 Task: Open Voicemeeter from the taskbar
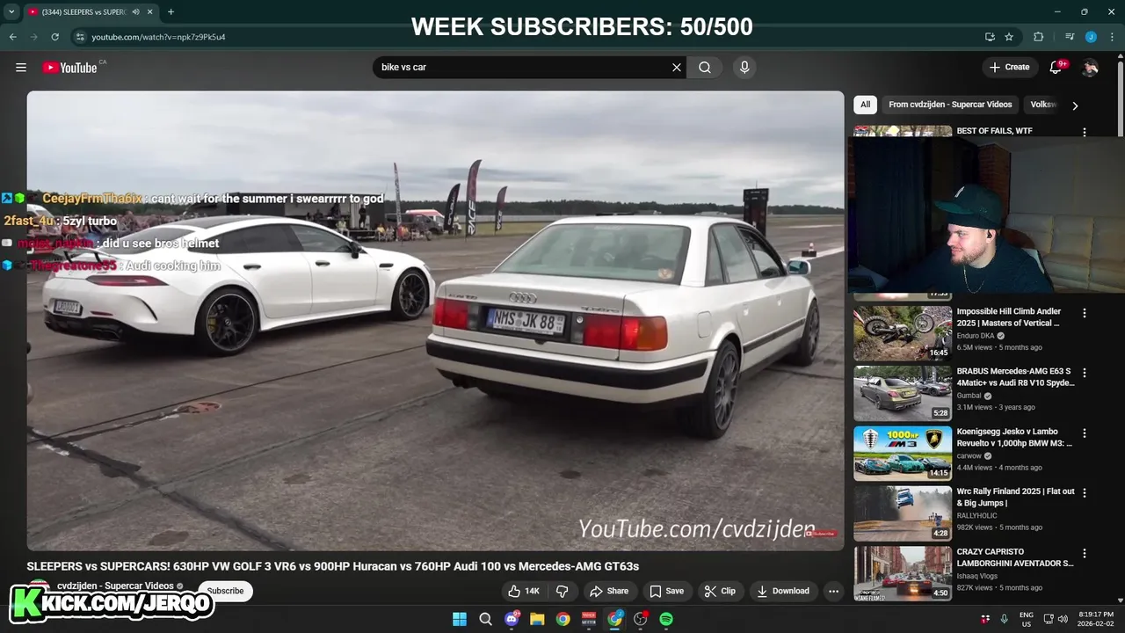click(x=589, y=619)
